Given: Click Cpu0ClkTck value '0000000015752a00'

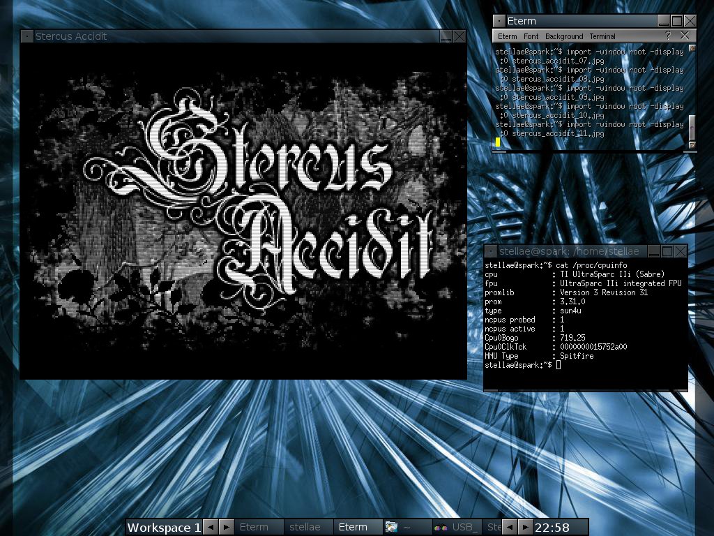Looking at the screenshot, I should [x=593, y=347].
